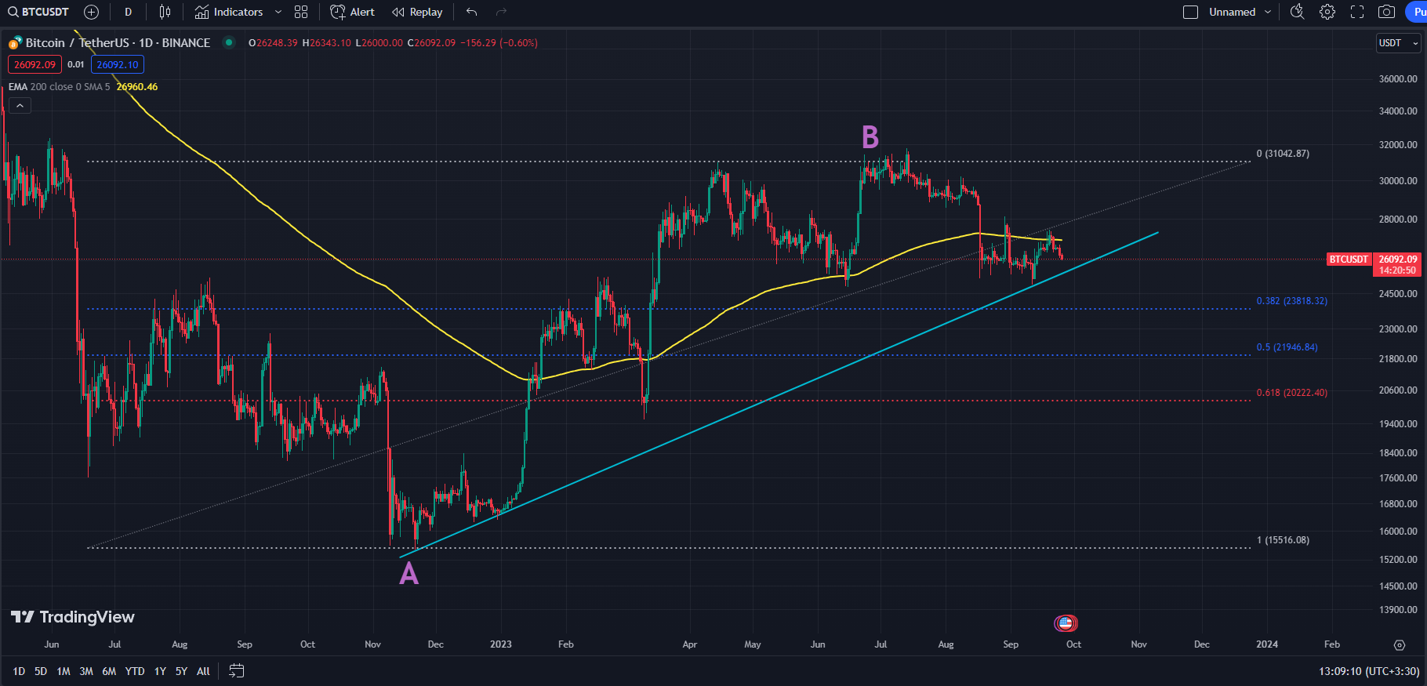Select the 1D date range
This screenshot has height=686, width=1427.
[19, 671]
